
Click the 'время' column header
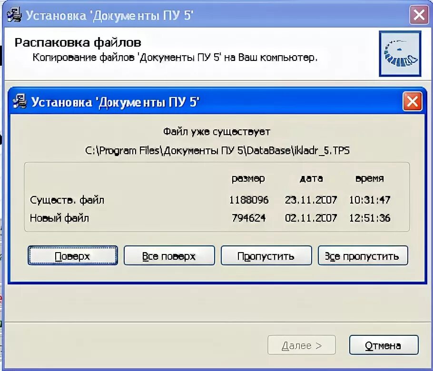[x=370, y=178]
